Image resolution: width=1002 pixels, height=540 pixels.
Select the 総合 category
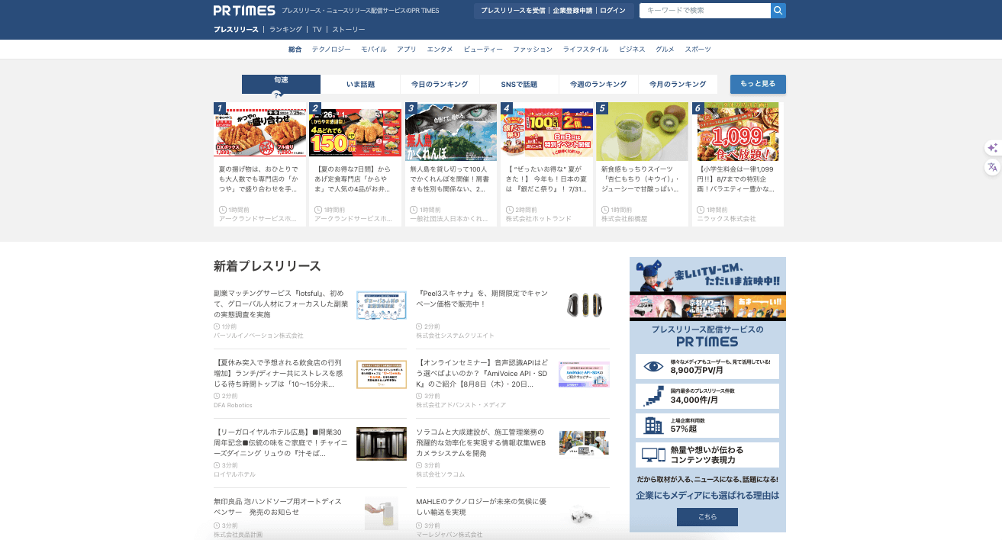click(x=295, y=50)
